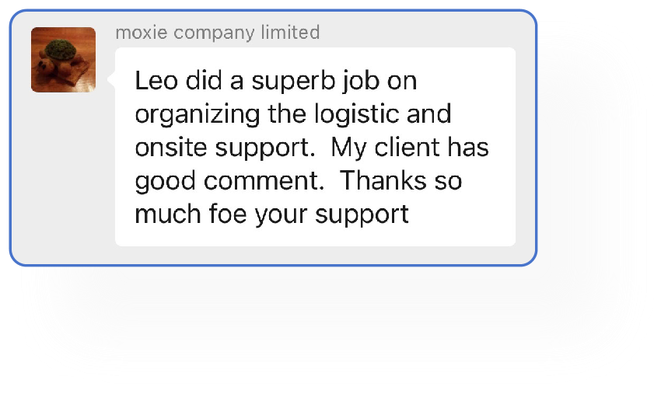Click the sender name moxie company limited
The image size is (668, 397).
coord(218,33)
